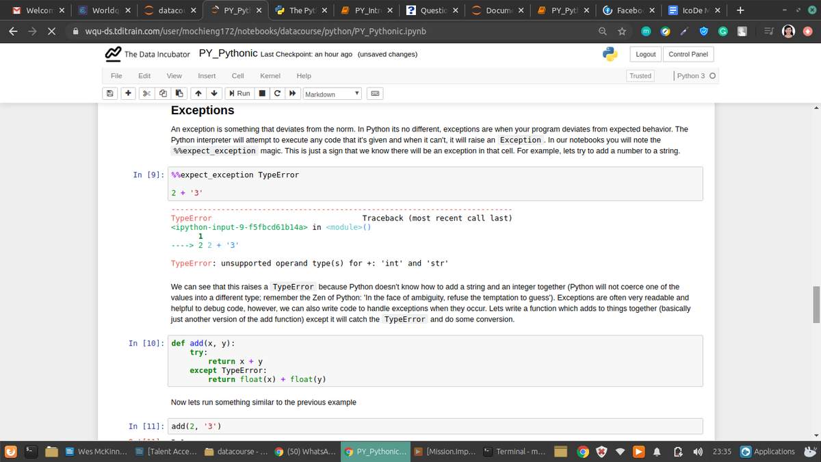Open the Wi-Fi network tray icon

621,452
